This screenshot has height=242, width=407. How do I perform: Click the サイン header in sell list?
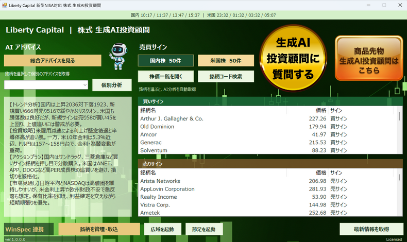tap(361, 172)
